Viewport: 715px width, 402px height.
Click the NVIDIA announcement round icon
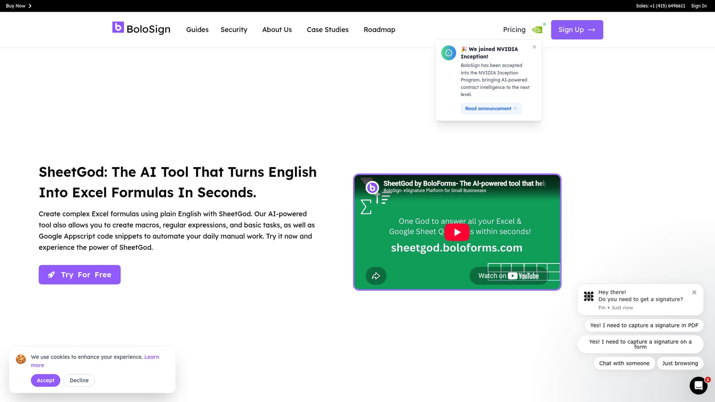[x=449, y=53]
